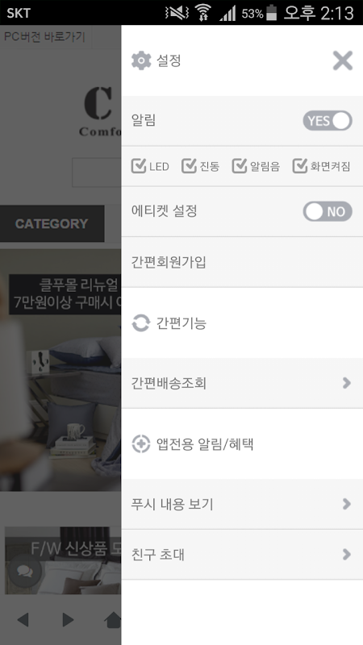
Task: Enable the 에티켓 설정 switch
Action: (x=328, y=211)
